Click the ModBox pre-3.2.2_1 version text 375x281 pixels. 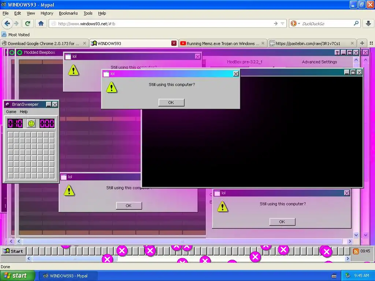[x=244, y=62]
